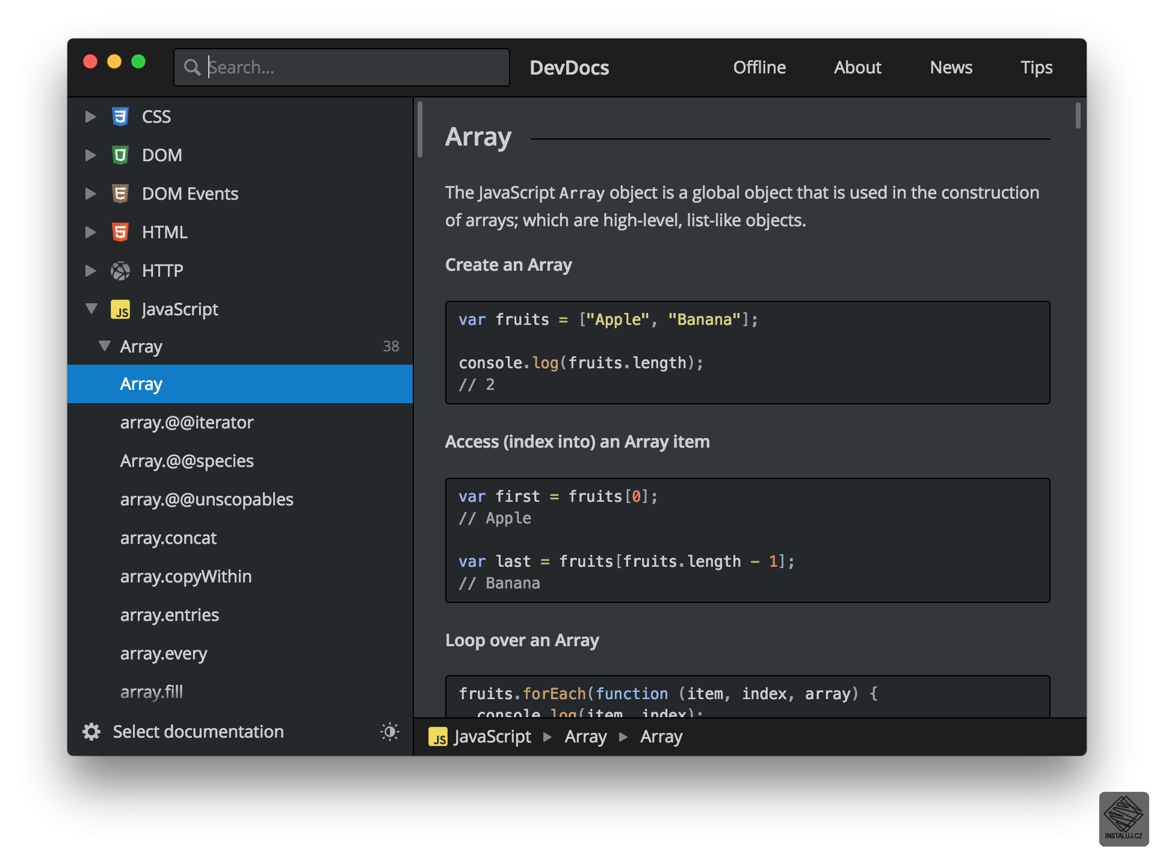Click the DevDocs title
The height and width of the screenshot is (852, 1154).
[x=569, y=67]
